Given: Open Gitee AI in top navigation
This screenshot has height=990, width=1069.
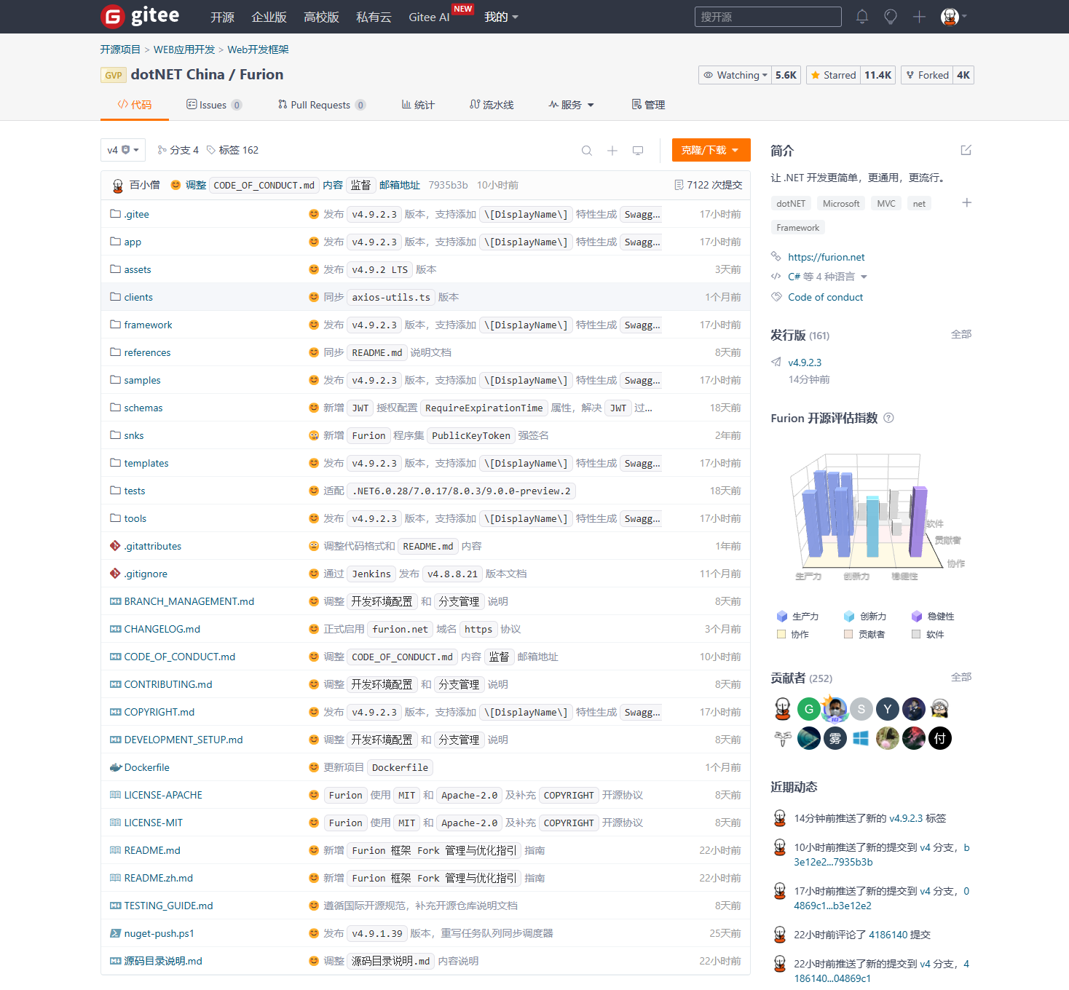Looking at the screenshot, I should pos(429,17).
